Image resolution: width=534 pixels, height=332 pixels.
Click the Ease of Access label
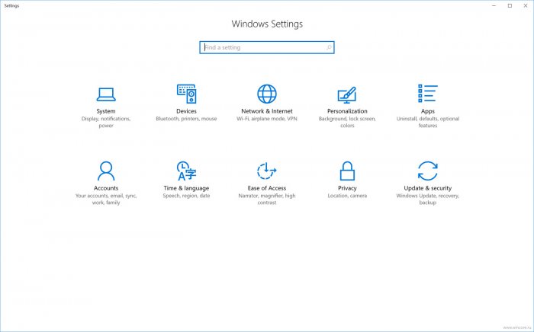267,188
